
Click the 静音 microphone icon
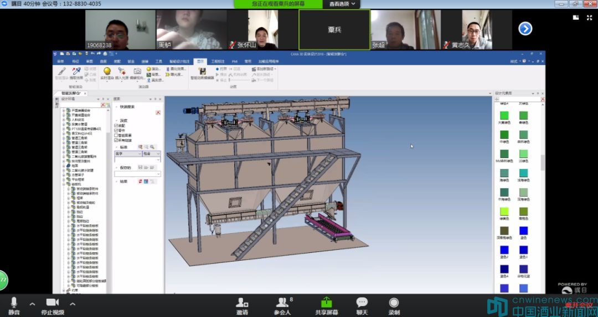pos(14,302)
